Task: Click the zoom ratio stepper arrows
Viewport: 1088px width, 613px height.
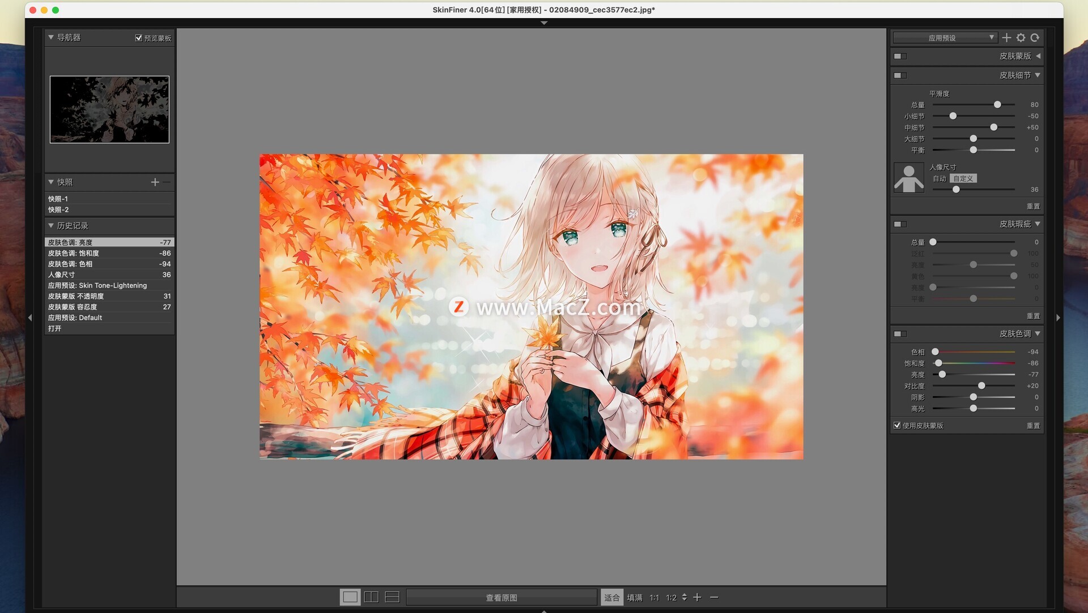Action: [685, 597]
